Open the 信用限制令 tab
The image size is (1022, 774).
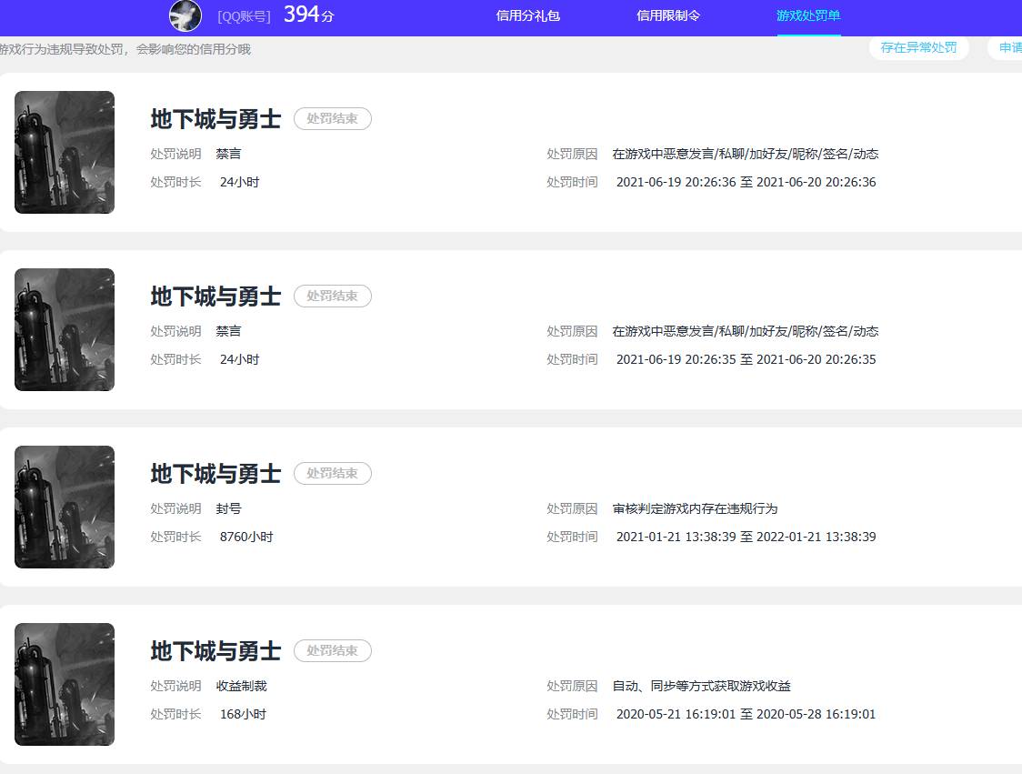pos(669,15)
